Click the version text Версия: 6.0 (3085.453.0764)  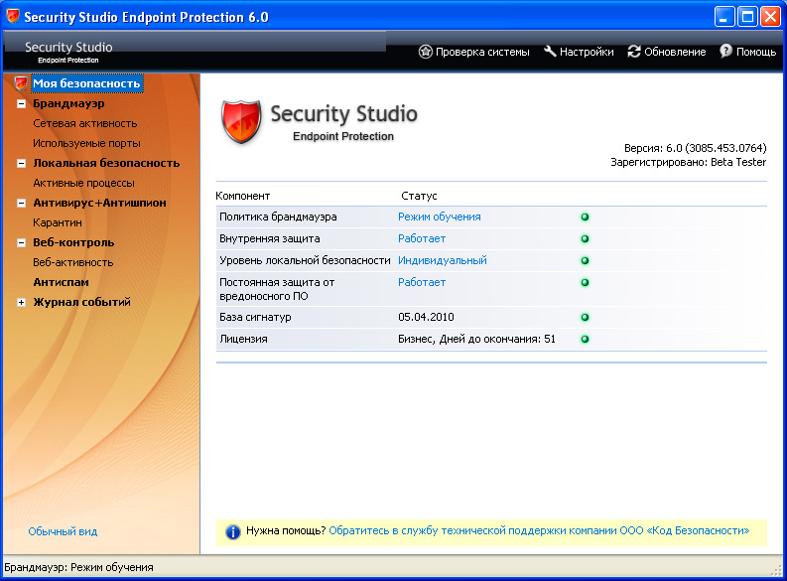click(695, 148)
